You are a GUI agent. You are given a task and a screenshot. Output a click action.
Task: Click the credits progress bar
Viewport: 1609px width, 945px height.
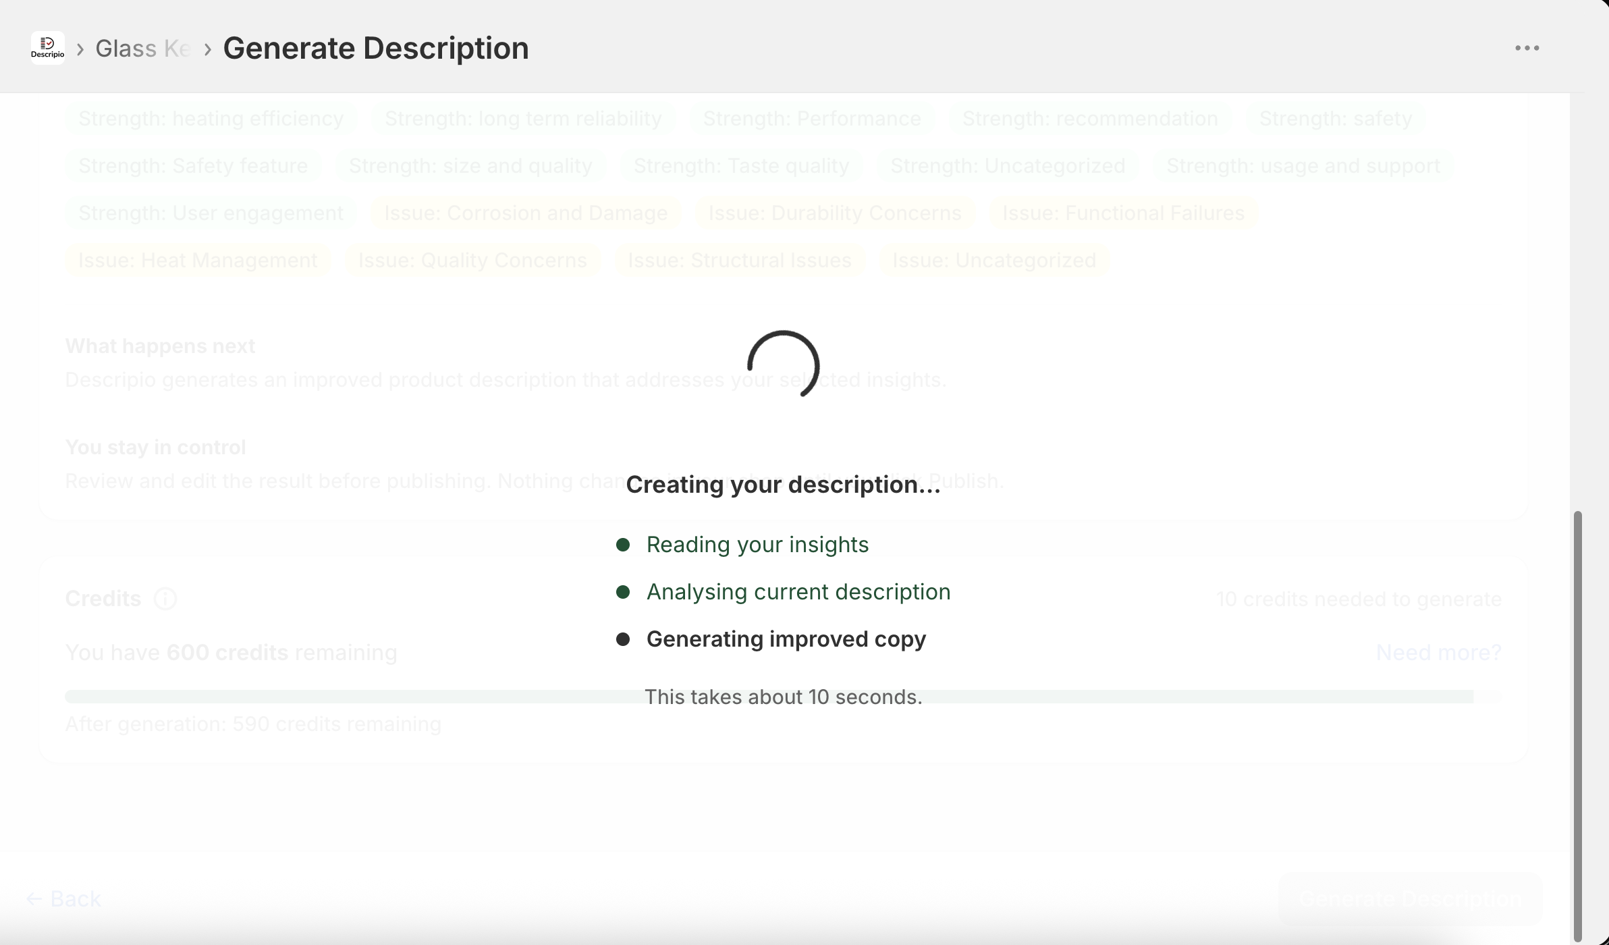(783, 697)
